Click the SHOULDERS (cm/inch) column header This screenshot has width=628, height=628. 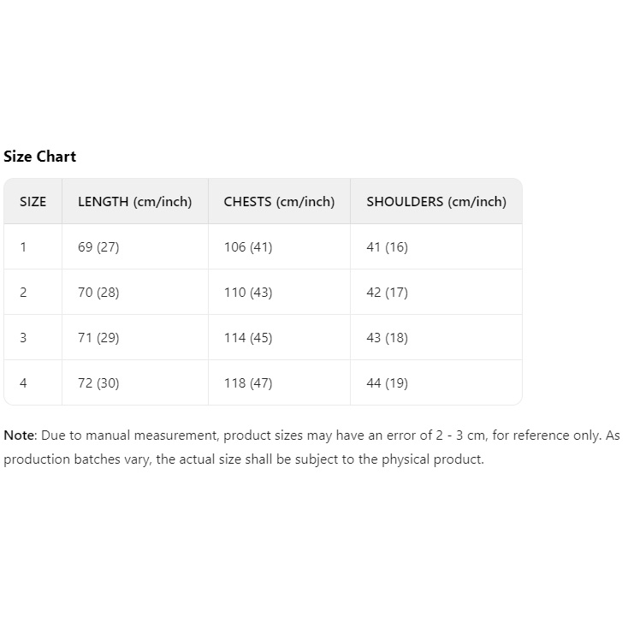point(436,202)
